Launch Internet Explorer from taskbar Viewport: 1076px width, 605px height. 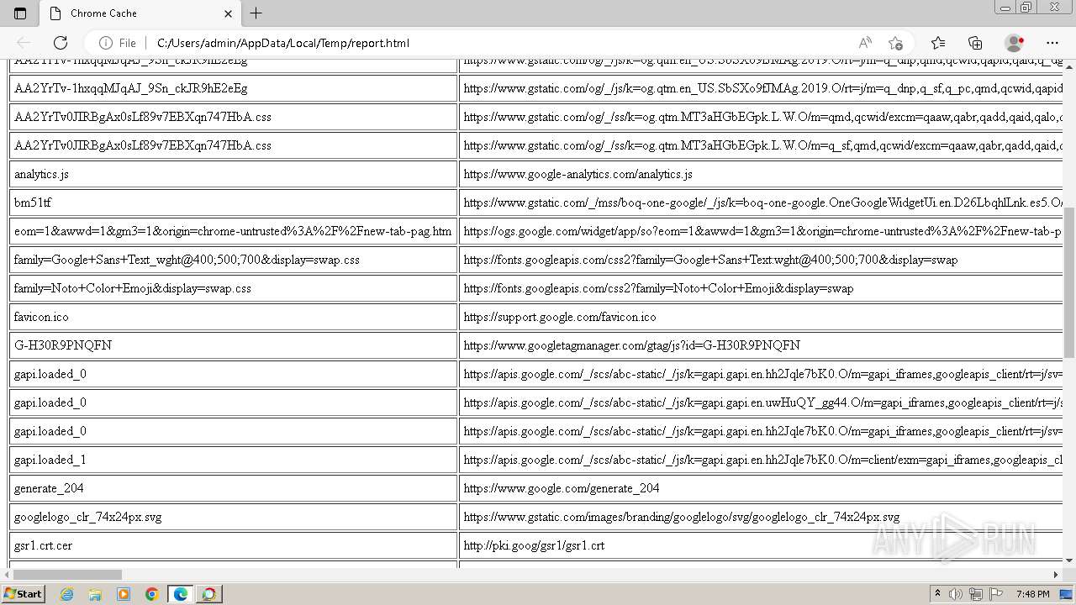click(x=66, y=594)
